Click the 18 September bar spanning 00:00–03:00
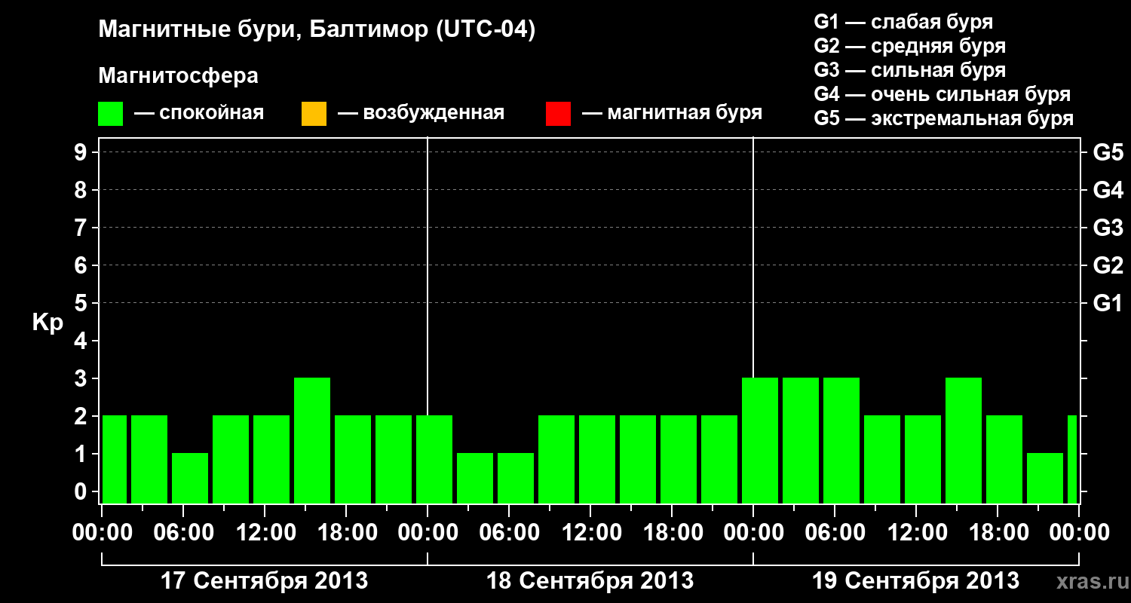Image resolution: width=1131 pixels, height=603 pixels. click(434, 459)
